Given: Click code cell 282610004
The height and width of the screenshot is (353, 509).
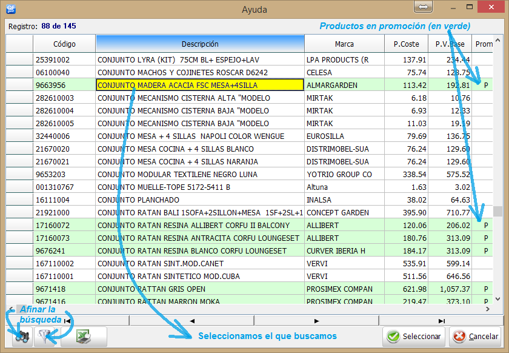Looking at the screenshot, I should point(64,110).
